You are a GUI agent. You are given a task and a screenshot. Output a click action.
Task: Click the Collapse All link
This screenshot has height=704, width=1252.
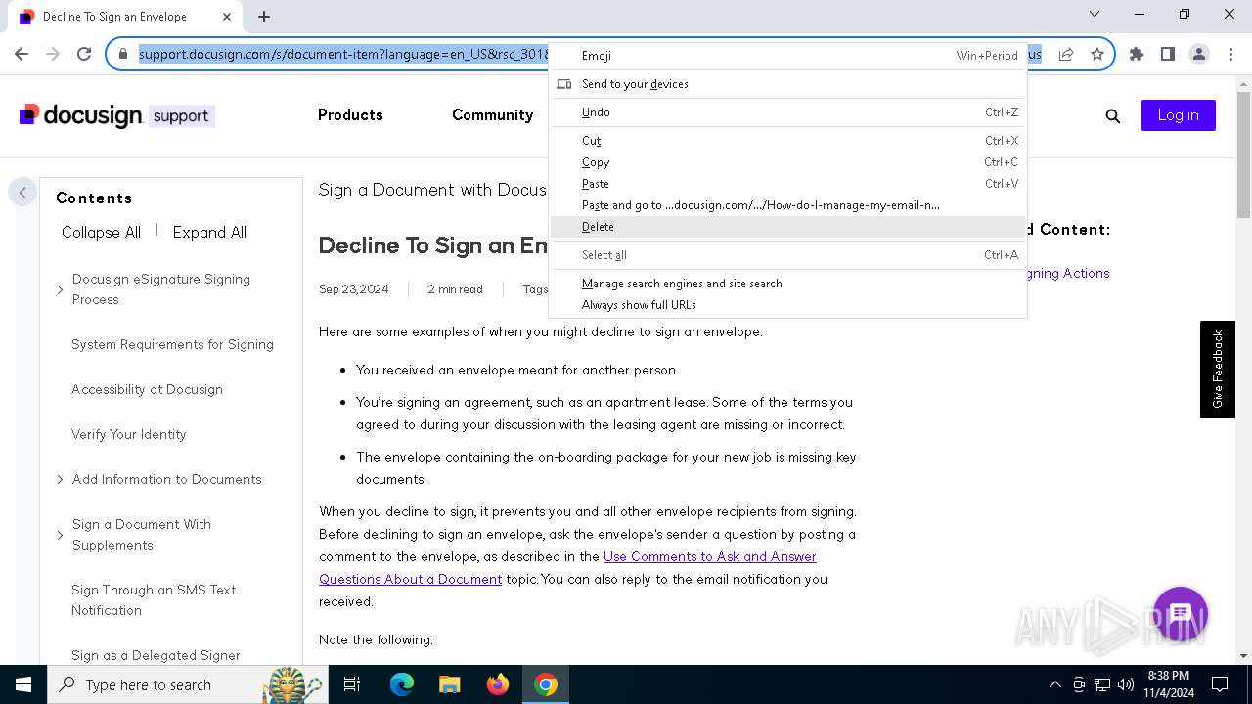pos(101,232)
